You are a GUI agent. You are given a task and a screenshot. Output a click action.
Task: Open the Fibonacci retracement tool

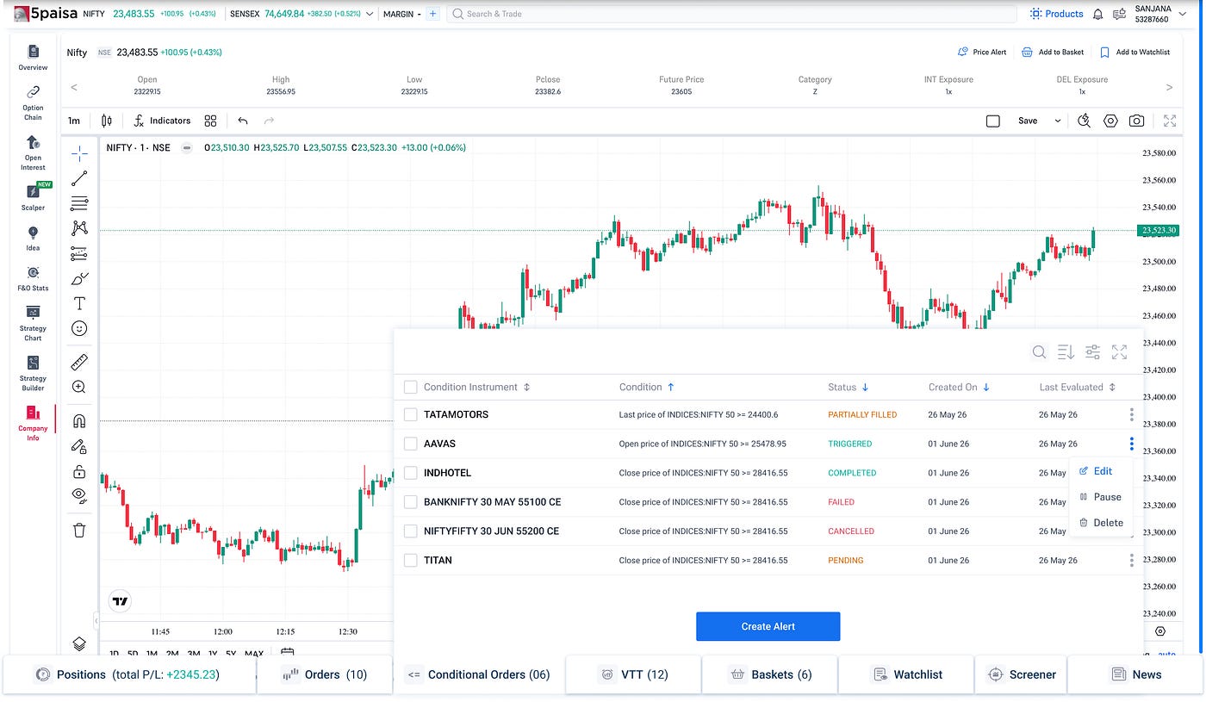(79, 203)
